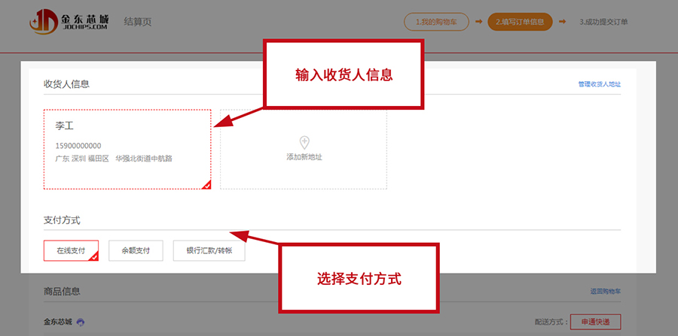Click the checkmark corner on 李工 address card
This screenshot has height=336, width=678.
[206, 185]
